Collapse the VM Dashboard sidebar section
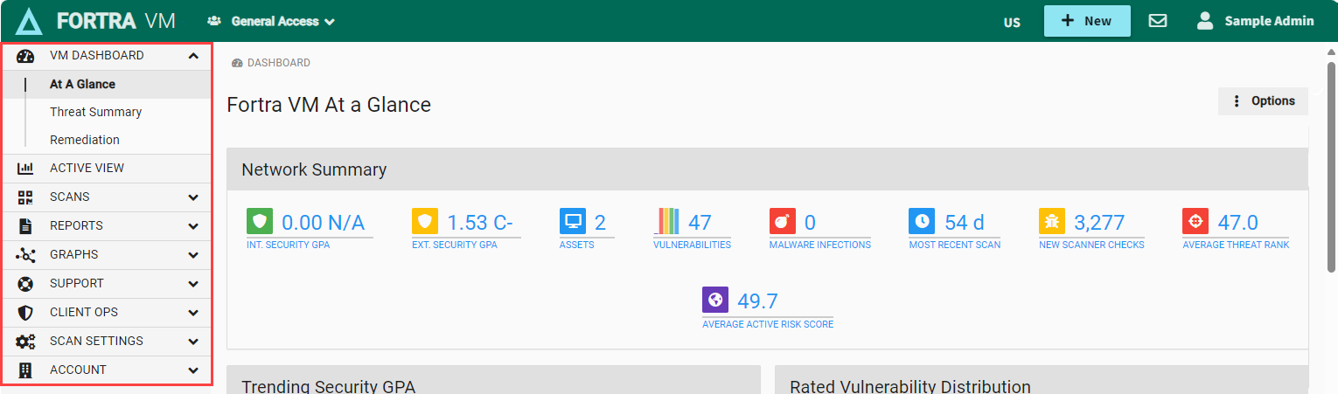Image resolution: width=1338 pixels, height=394 pixels. tap(193, 56)
